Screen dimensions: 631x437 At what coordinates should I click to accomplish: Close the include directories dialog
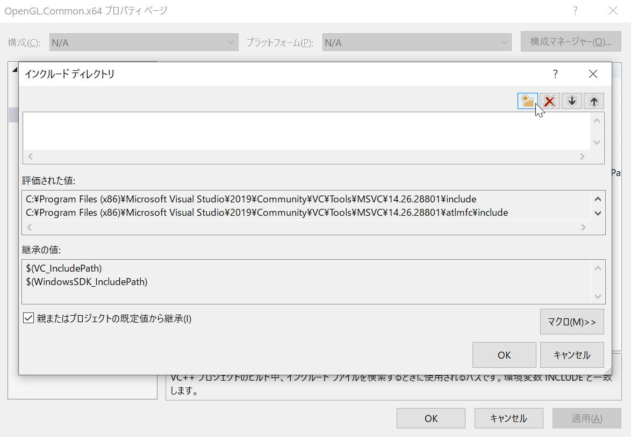pos(593,74)
